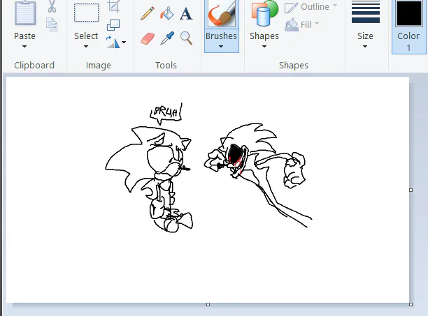Click the Rotate or flip icon
The image size is (428, 316).
(x=113, y=42)
